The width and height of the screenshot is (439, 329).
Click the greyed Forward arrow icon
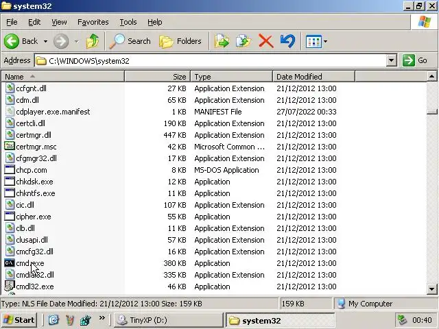click(x=61, y=41)
